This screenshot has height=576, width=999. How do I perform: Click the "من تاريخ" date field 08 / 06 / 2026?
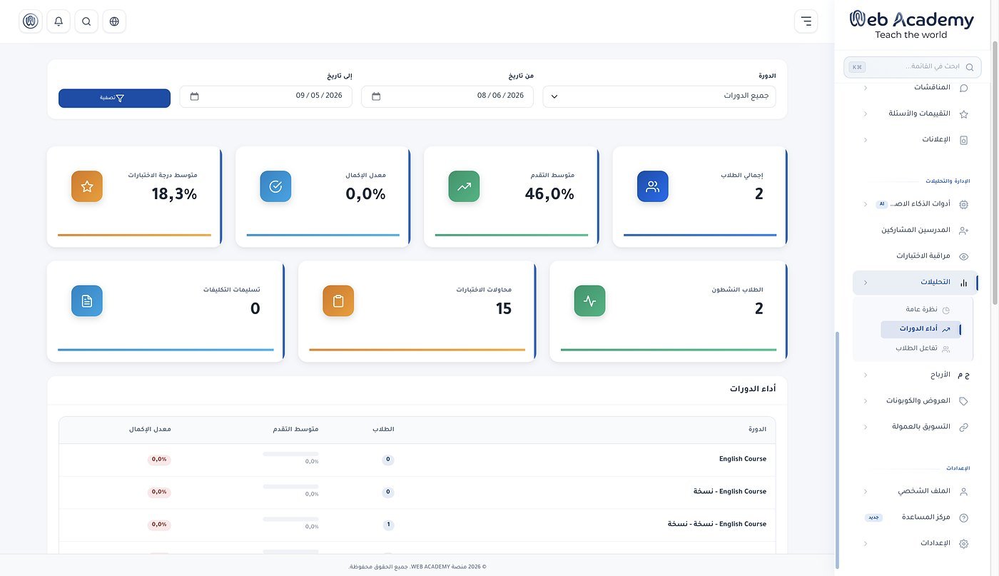(447, 96)
